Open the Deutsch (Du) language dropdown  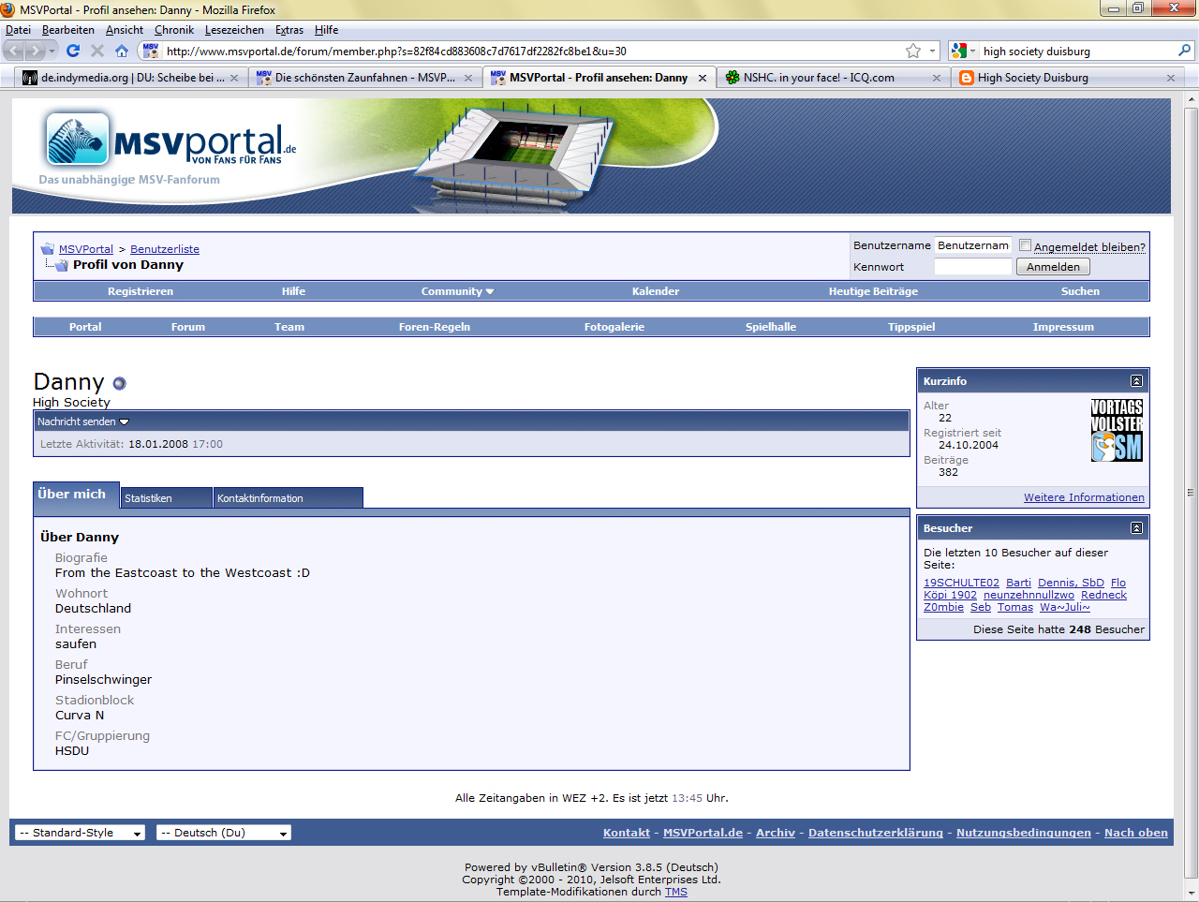223,833
